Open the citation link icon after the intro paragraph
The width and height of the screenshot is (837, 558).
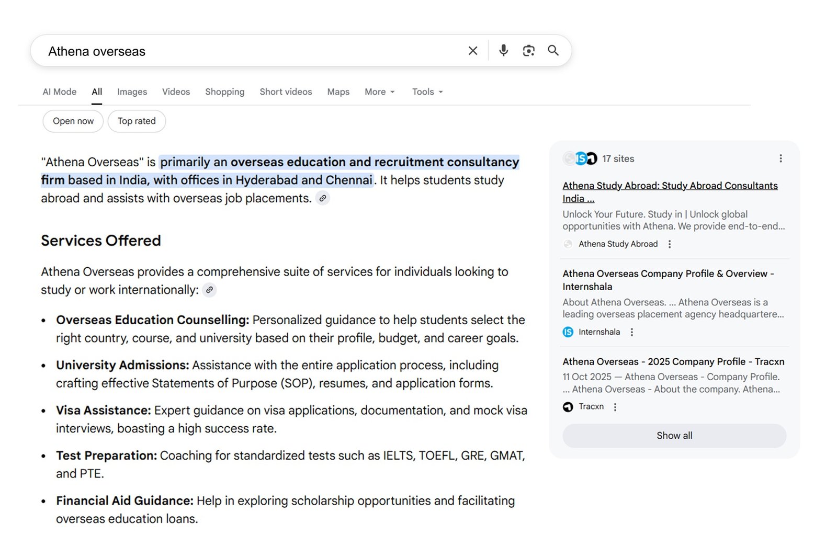click(x=322, y=198)
